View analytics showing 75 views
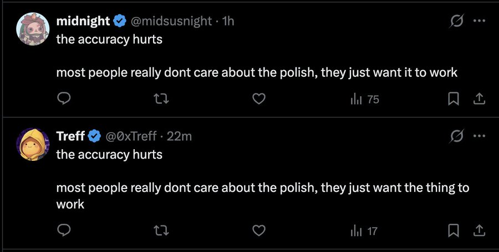 [365, 99]
